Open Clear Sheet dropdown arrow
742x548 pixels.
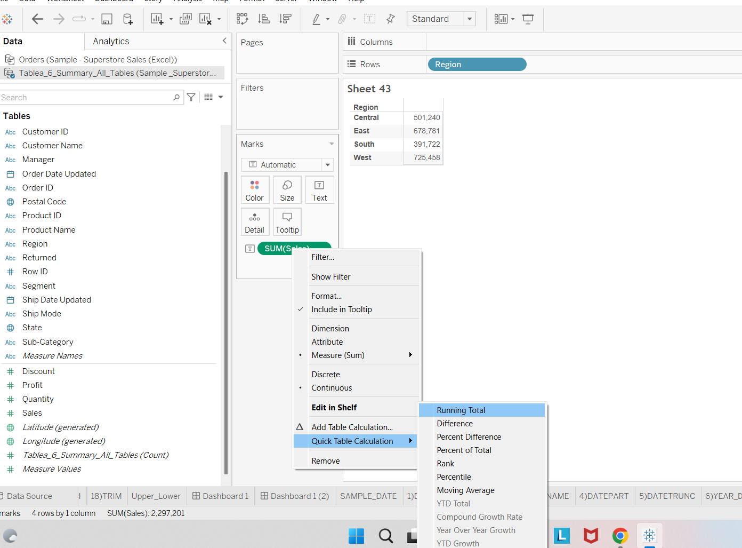(x=219, y=19)
